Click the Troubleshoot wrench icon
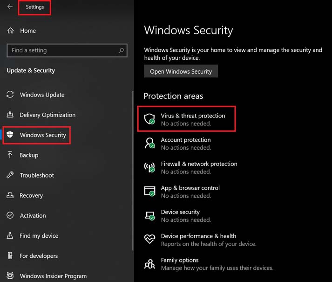This screenshot has width=332, height=282. [x=10, y=175]
